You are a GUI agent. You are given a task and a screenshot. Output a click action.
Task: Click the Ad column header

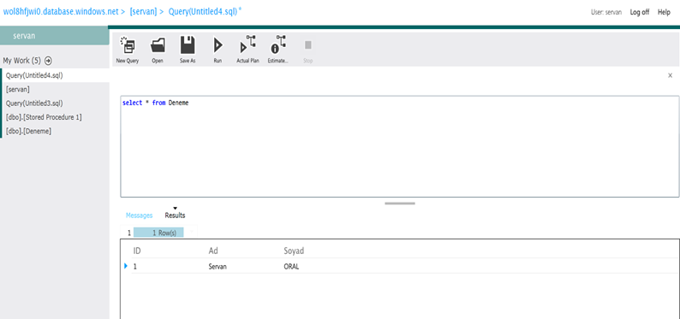pyautogui.click(x=213, y=251)
